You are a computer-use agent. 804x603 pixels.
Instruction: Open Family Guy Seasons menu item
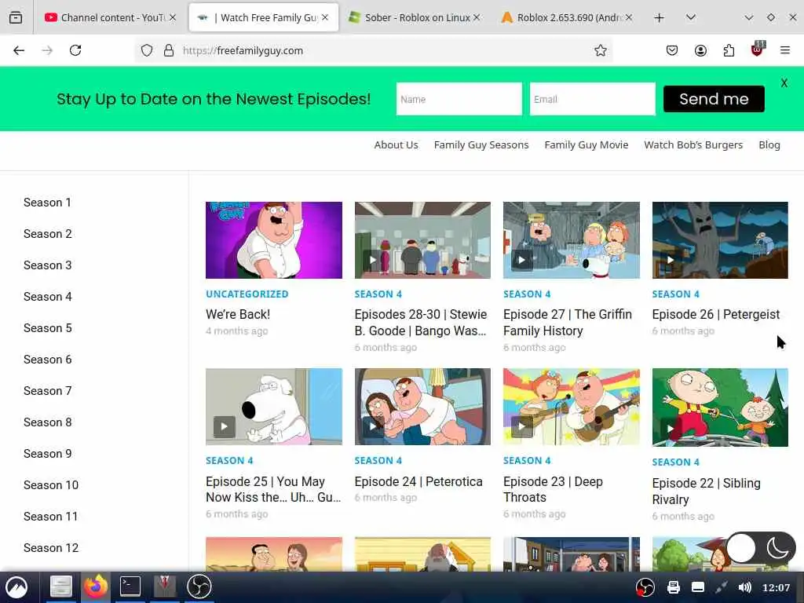point(481,145)
